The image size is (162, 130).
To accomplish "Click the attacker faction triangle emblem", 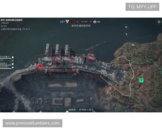I will (x=67, y=22).
